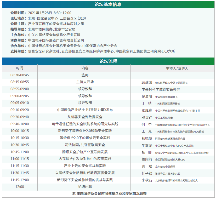
Task: Click the 论坛基本信息 header banner
Action: pyautogui.click(x=108, y=4)
